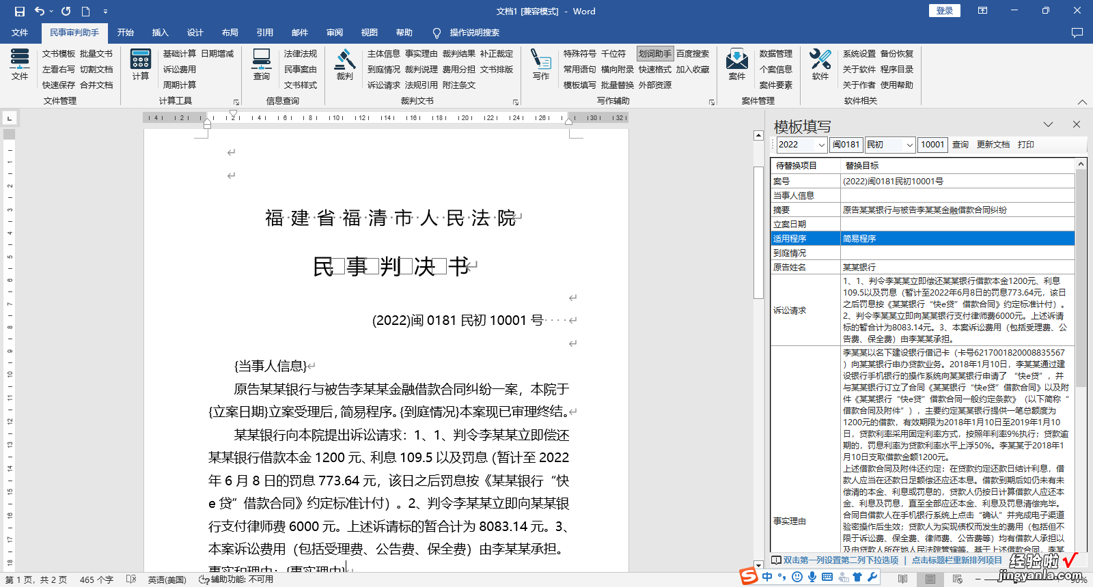Click the spelling check status bar icon
This screenshot has width=1093, height=587.
click(131, 579)
